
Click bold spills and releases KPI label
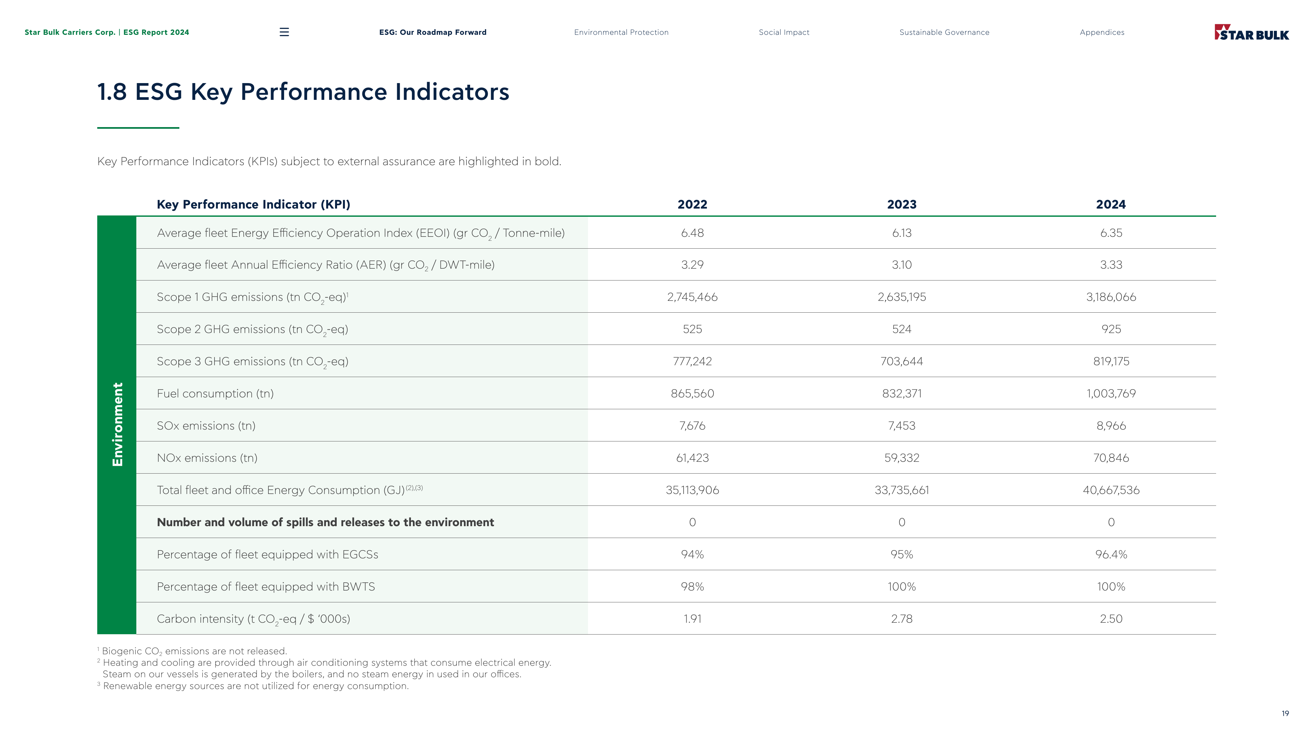click(x=326, y=522)
